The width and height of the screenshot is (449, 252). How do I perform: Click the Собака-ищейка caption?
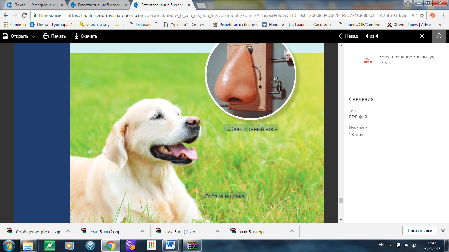(225, 196)
